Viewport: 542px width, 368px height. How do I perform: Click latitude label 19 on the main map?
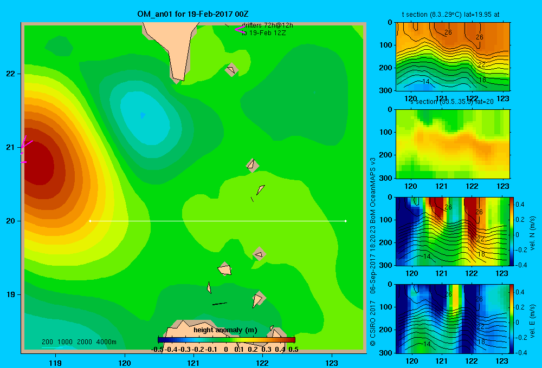click(x=10, y=294)
